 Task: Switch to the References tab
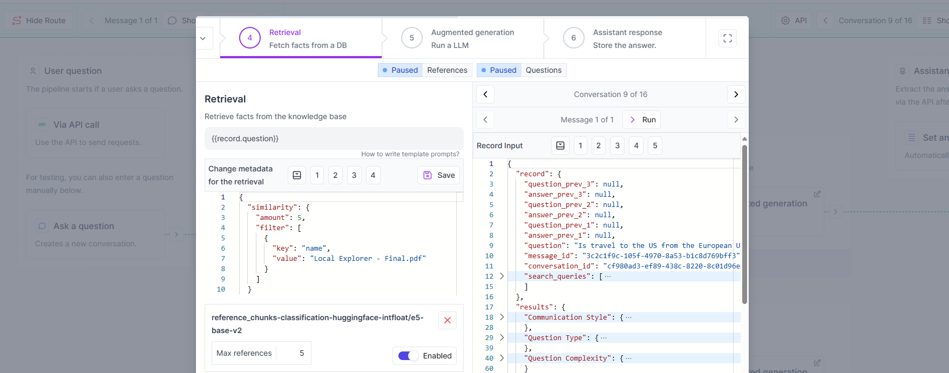click(447, 70)
